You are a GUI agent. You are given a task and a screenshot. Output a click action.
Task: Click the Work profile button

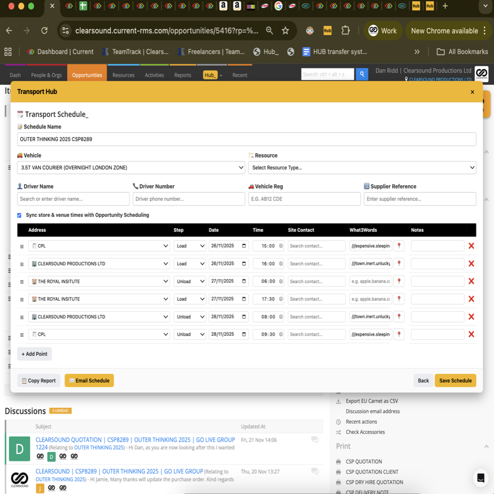coord(383,31)
